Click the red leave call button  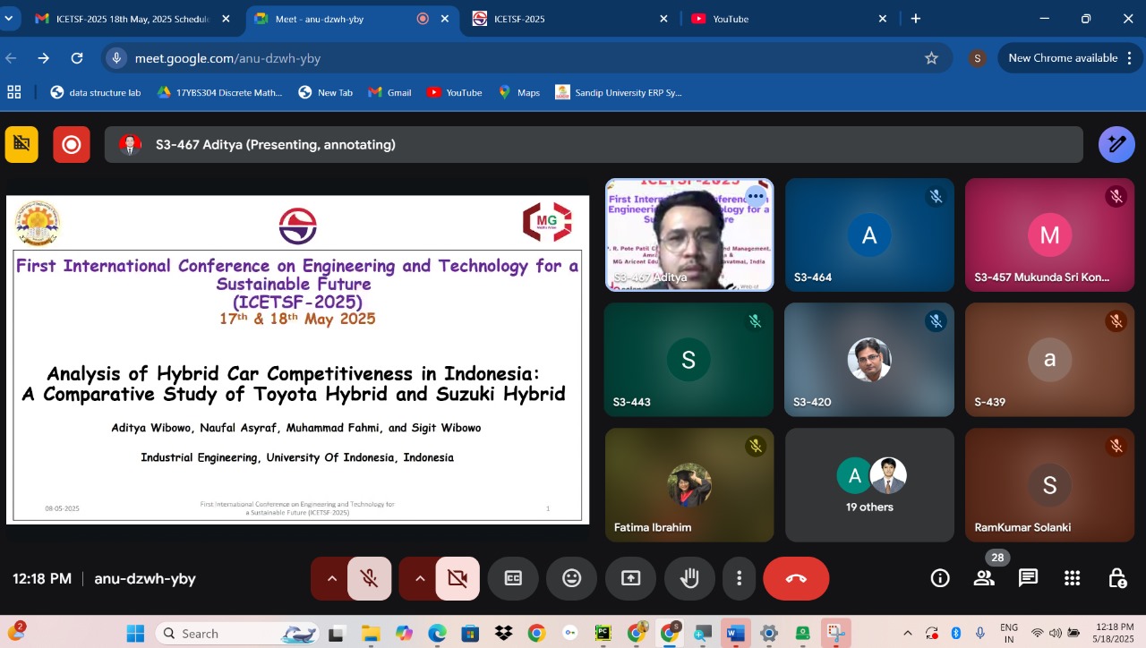click(795, 578)
